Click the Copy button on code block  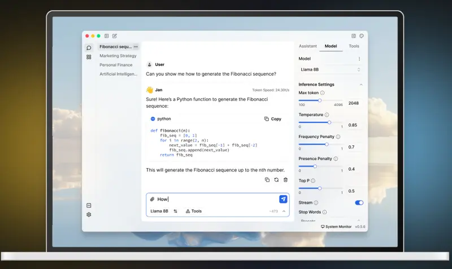272,119
